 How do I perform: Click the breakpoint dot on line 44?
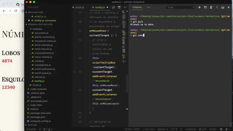click(x=75, y=72)
